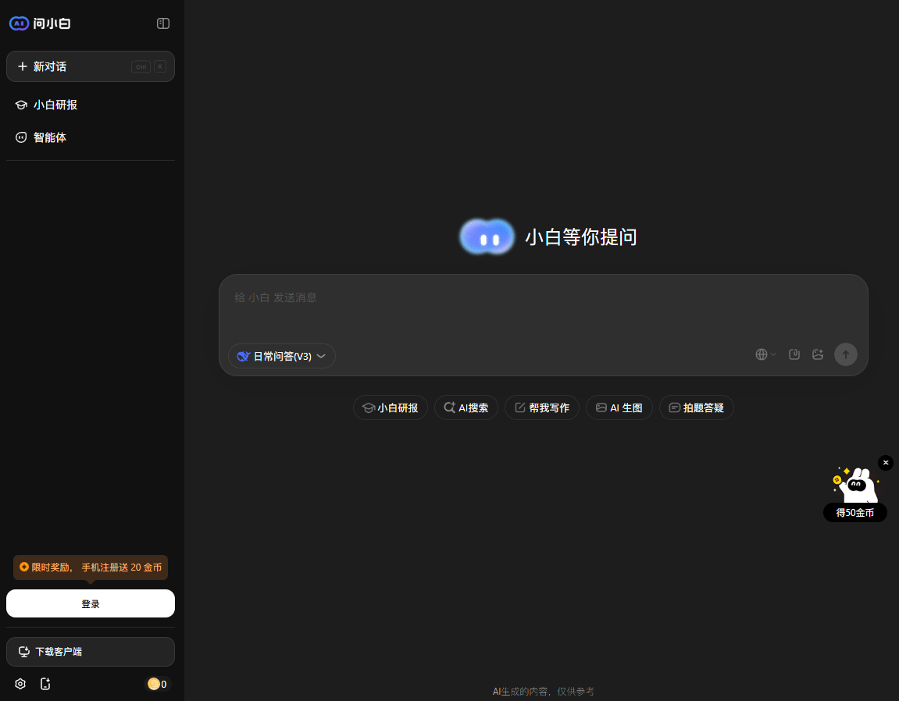The width and height of the screenshot is (899, 701).
Task: Expand the 日常问答(V3) model dropdown
Action: tap(282, 356)
